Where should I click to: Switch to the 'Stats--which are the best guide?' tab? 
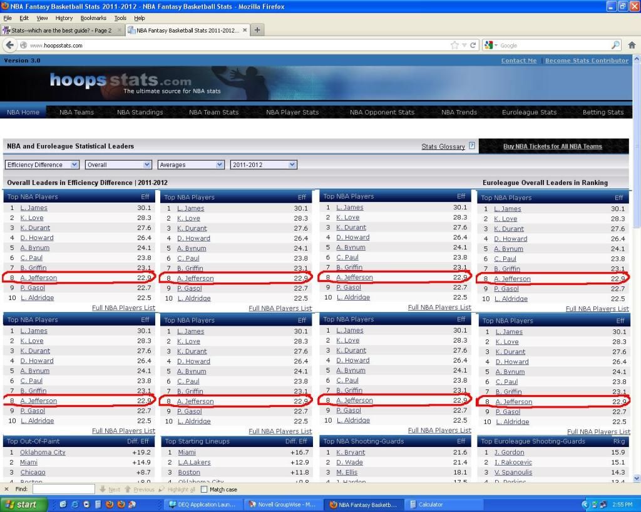tap(62, 30)
